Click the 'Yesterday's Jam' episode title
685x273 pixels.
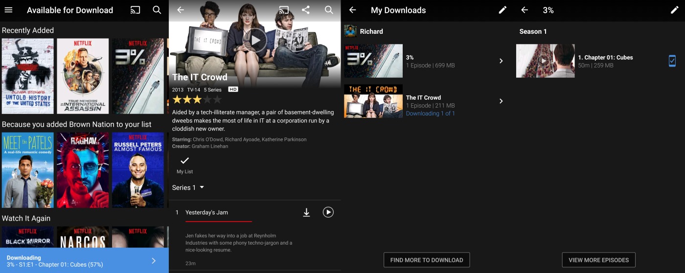[x=206, y=212]
